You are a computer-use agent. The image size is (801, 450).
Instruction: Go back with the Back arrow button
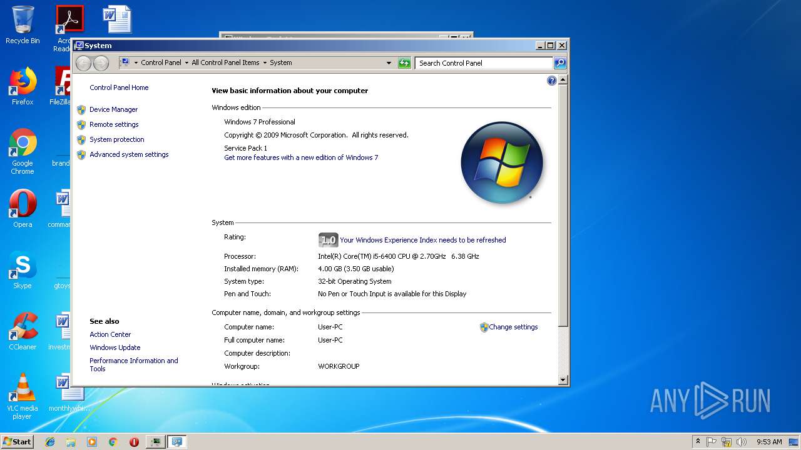(83, 62)
